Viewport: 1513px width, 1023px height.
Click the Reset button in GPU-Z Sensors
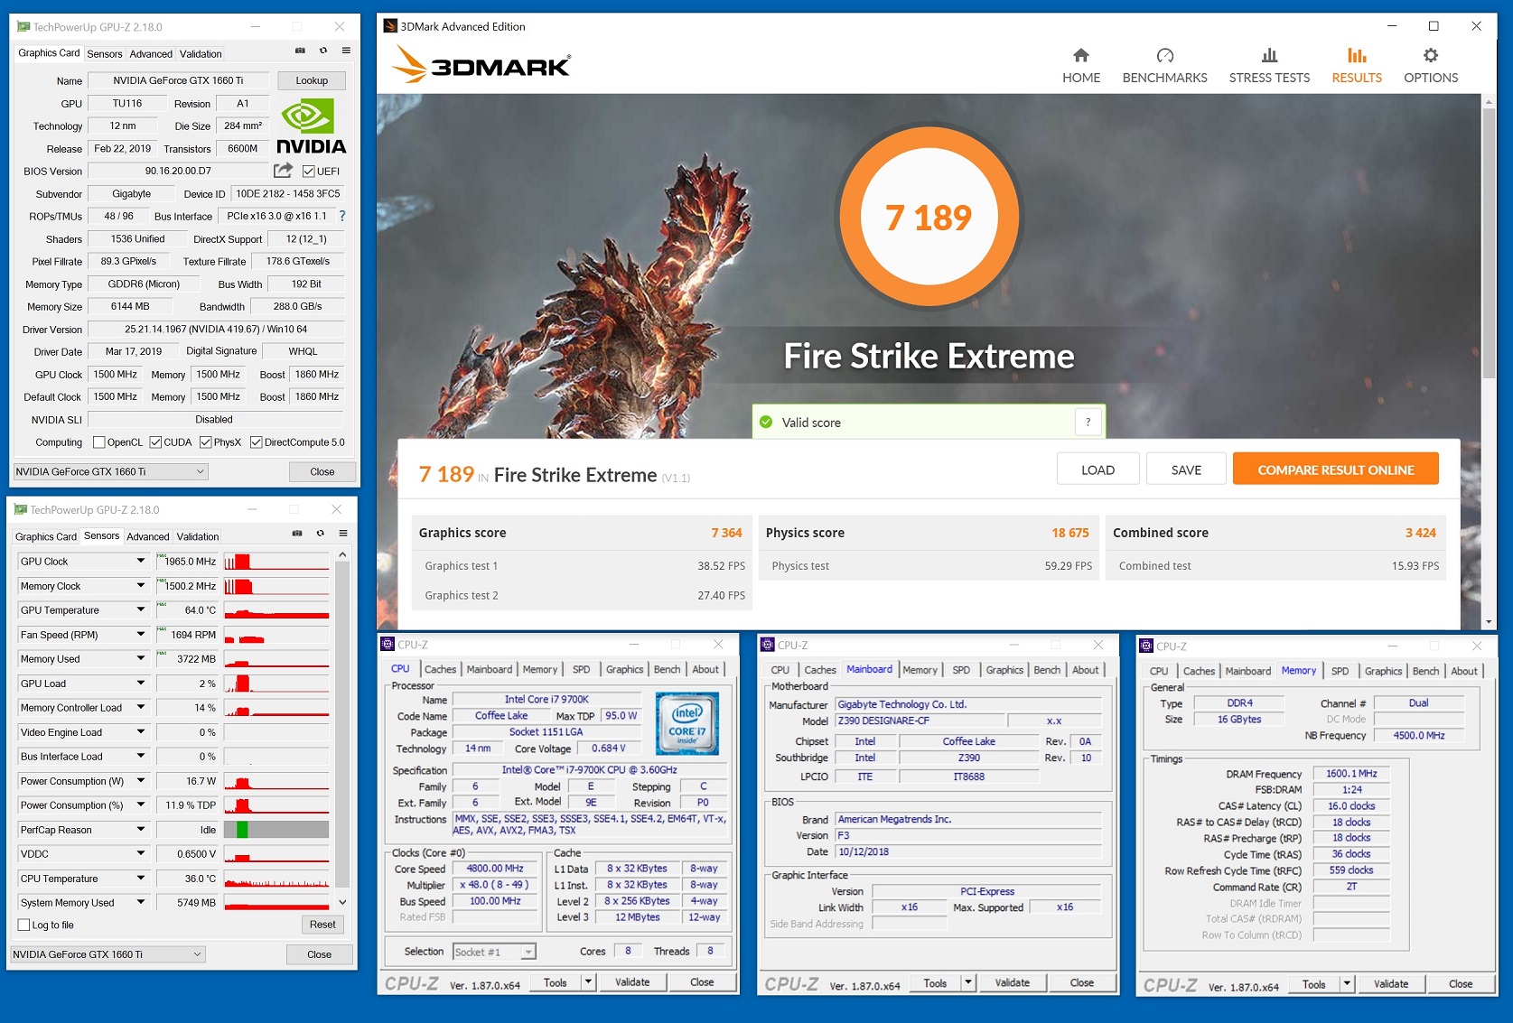[322, 925]
